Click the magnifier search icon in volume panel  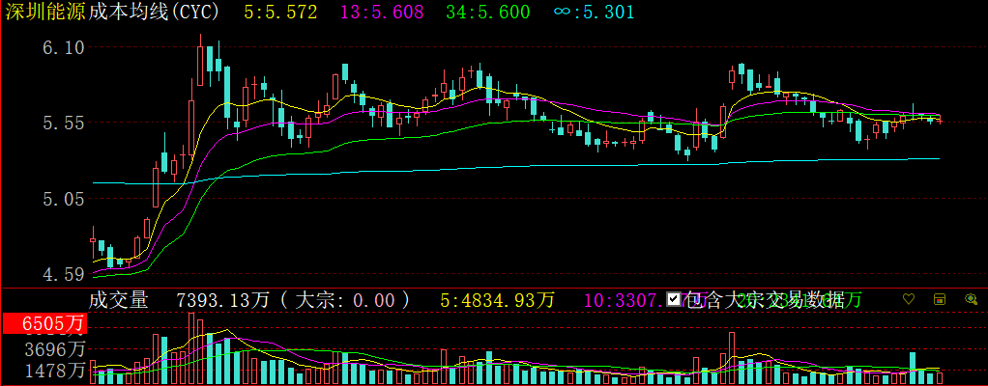pyautogui.click(x=971, y=300)
